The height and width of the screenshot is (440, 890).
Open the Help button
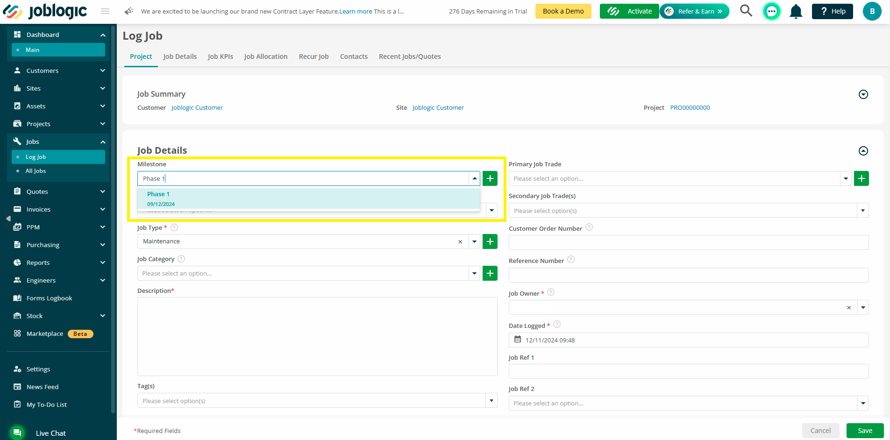833,11
